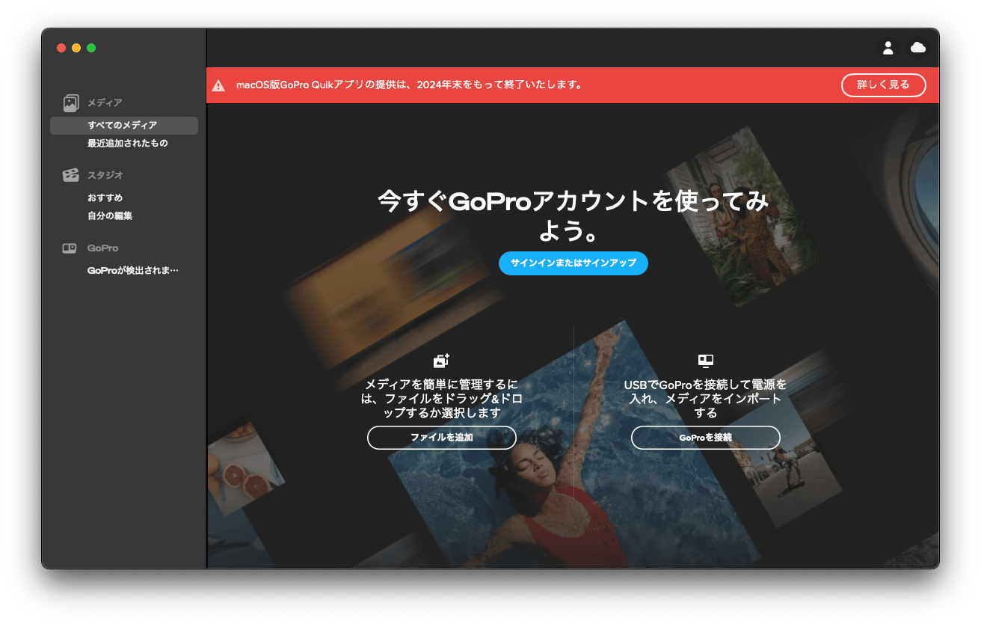Click the スタジオ clapperboard icon
Viewport: 981px width, 624px height.
[x=71, y=175]
